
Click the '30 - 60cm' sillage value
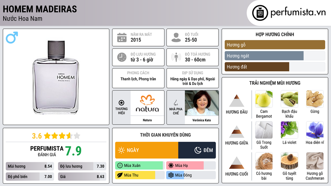195,60
